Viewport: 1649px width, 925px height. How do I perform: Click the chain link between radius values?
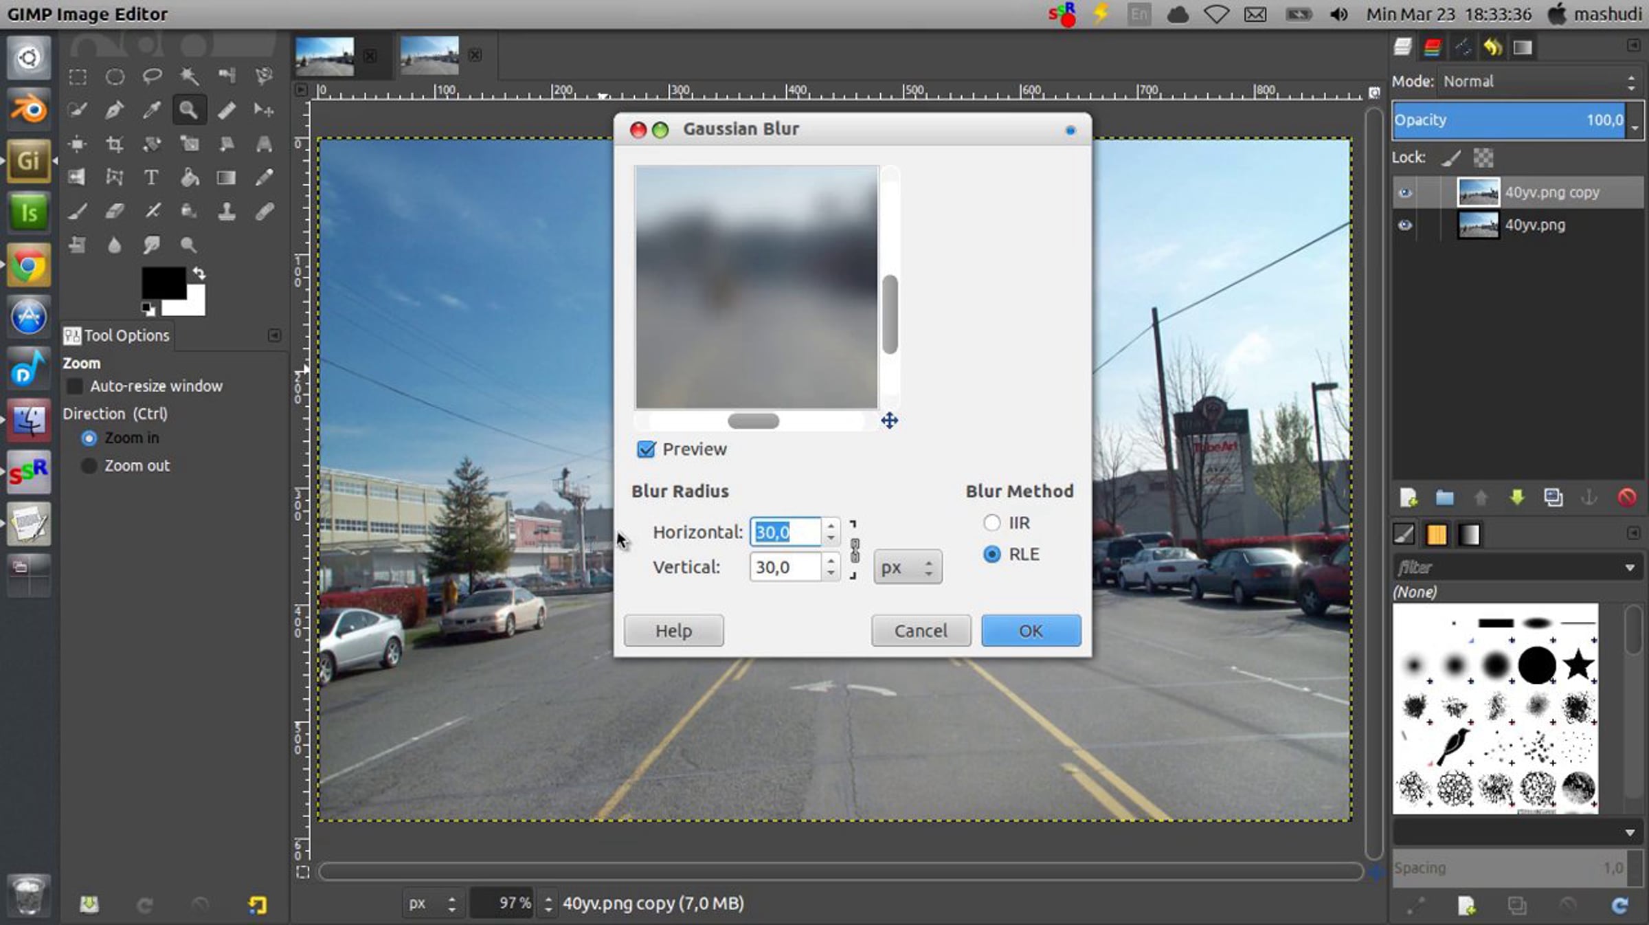[855, 550]
